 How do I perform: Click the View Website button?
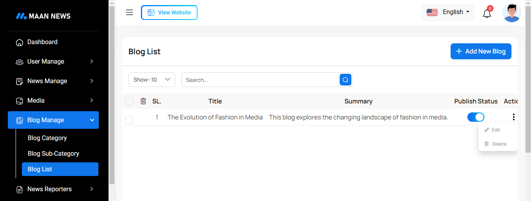click(x=169, y=12)
